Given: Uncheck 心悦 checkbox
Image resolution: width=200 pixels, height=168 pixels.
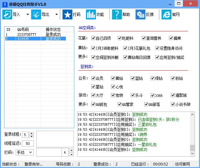Looking at the screenshot, I should click(113, 87).
